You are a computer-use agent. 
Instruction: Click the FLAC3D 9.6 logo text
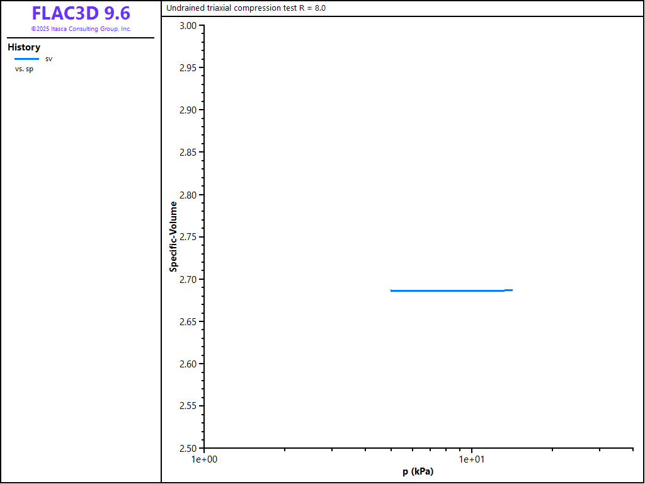coord(81,13)
